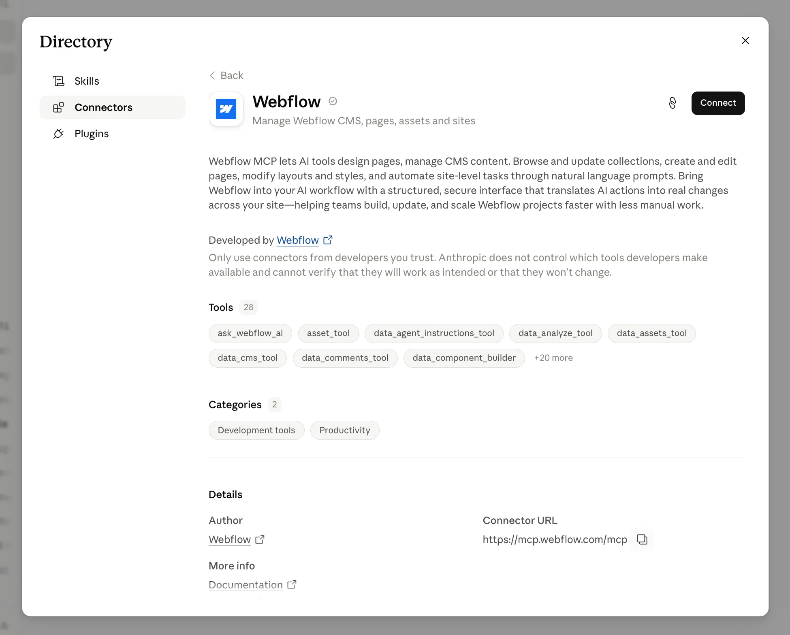Click the Webflow connector title
This screenshot has height=635, width=790.
(x=286, y=102)
